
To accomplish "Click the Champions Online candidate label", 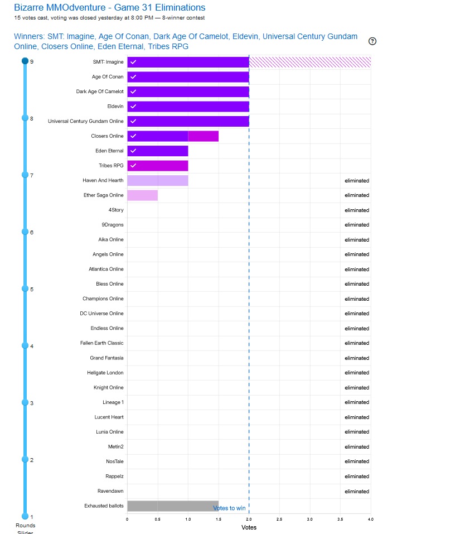I will (103, 299).
